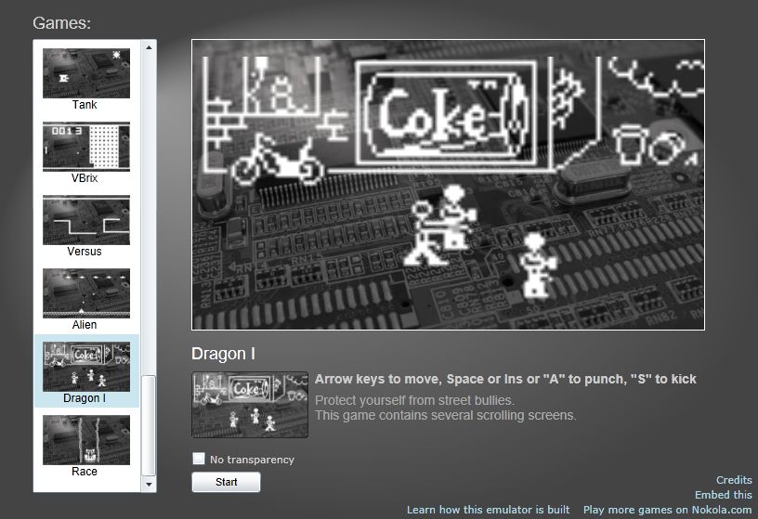Click the Start button
The image size is (758, 519).
(226, 482)
